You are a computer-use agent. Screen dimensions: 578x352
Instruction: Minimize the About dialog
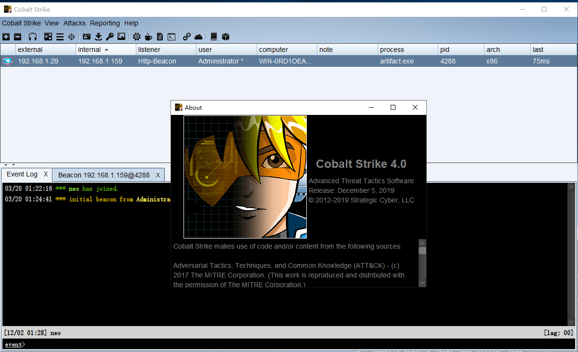[x=371, y=107]
